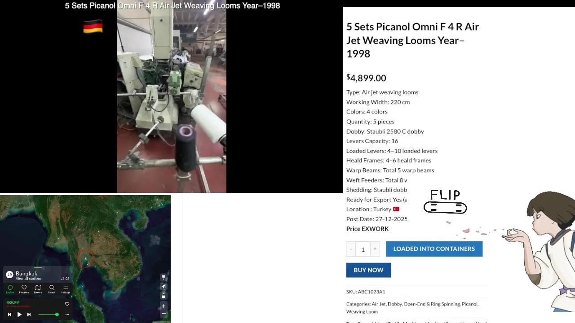Viewport: 575px width, 323px height.
Task: Click the BUY NOW button
Action: click(368, 270)
